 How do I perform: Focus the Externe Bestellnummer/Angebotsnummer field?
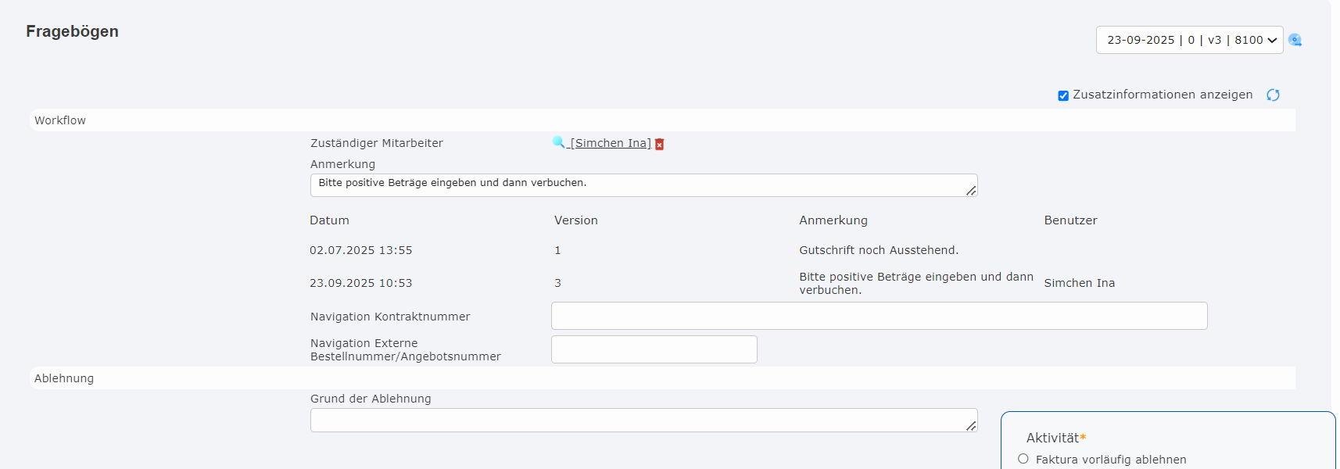click(654, 349)
